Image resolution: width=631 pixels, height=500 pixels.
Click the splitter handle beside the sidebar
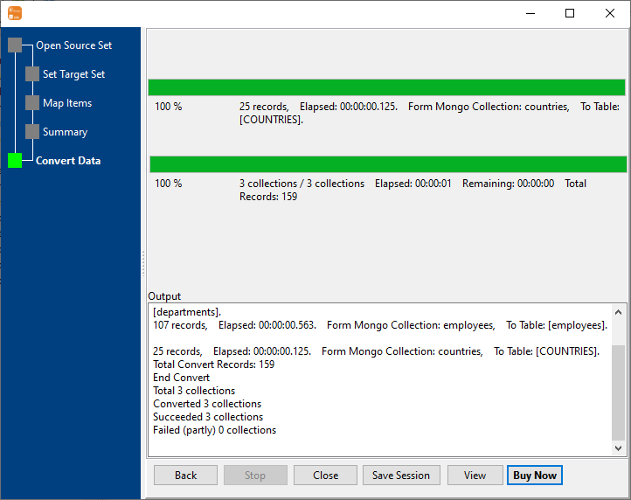pos(143,262)
